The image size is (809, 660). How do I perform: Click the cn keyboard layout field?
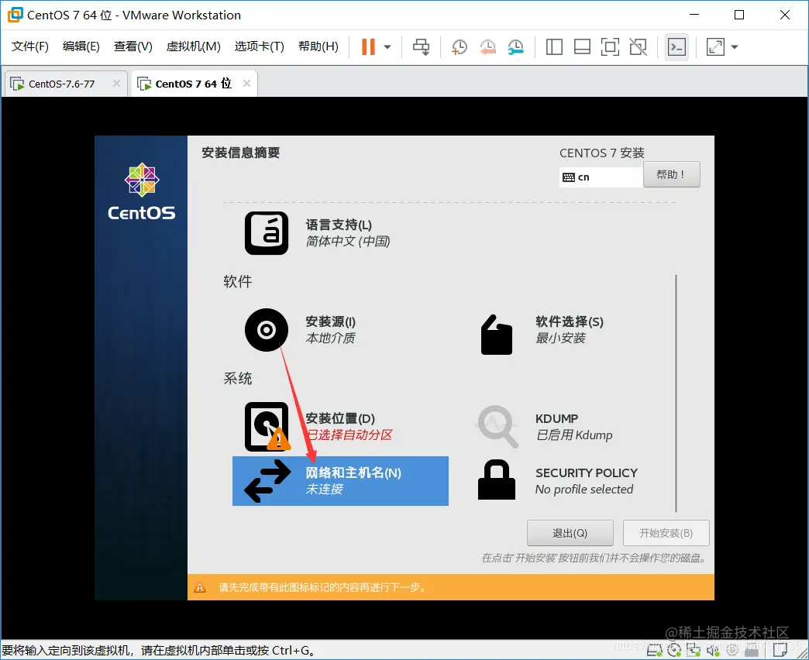(601, 177)
